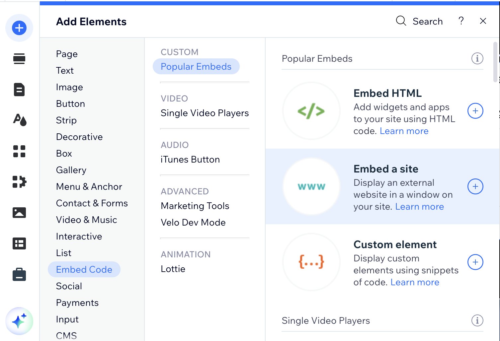Viewport: 500px width, 341px height.
Task: Select the List category
Action: tap(64, 253)
